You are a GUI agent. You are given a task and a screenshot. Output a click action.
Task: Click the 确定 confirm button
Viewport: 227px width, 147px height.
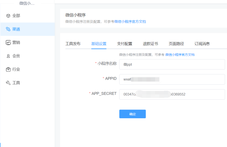point(132,114)
